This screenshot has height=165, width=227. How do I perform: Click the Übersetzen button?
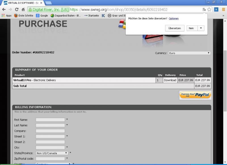click(x=175, y=28)
